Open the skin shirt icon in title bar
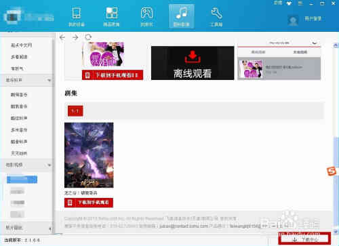This screenshot has height=246, width=339. [x=289, y=3]
